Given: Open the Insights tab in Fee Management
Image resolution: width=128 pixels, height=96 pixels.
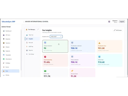Looking at the screenshot, I should 32,39.
